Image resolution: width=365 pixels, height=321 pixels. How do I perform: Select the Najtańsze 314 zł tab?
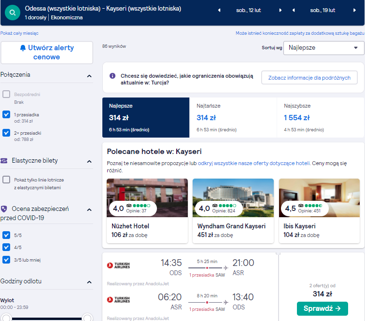coord(233,118)
